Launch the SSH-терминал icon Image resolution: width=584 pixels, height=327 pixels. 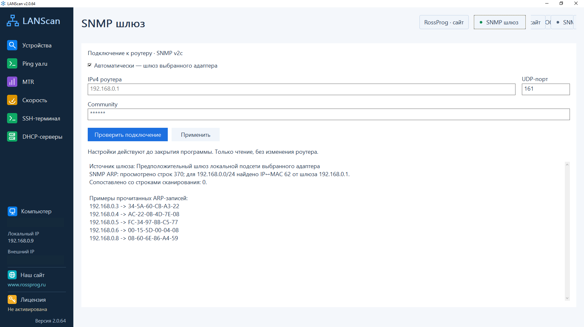(x=12, y=118)
